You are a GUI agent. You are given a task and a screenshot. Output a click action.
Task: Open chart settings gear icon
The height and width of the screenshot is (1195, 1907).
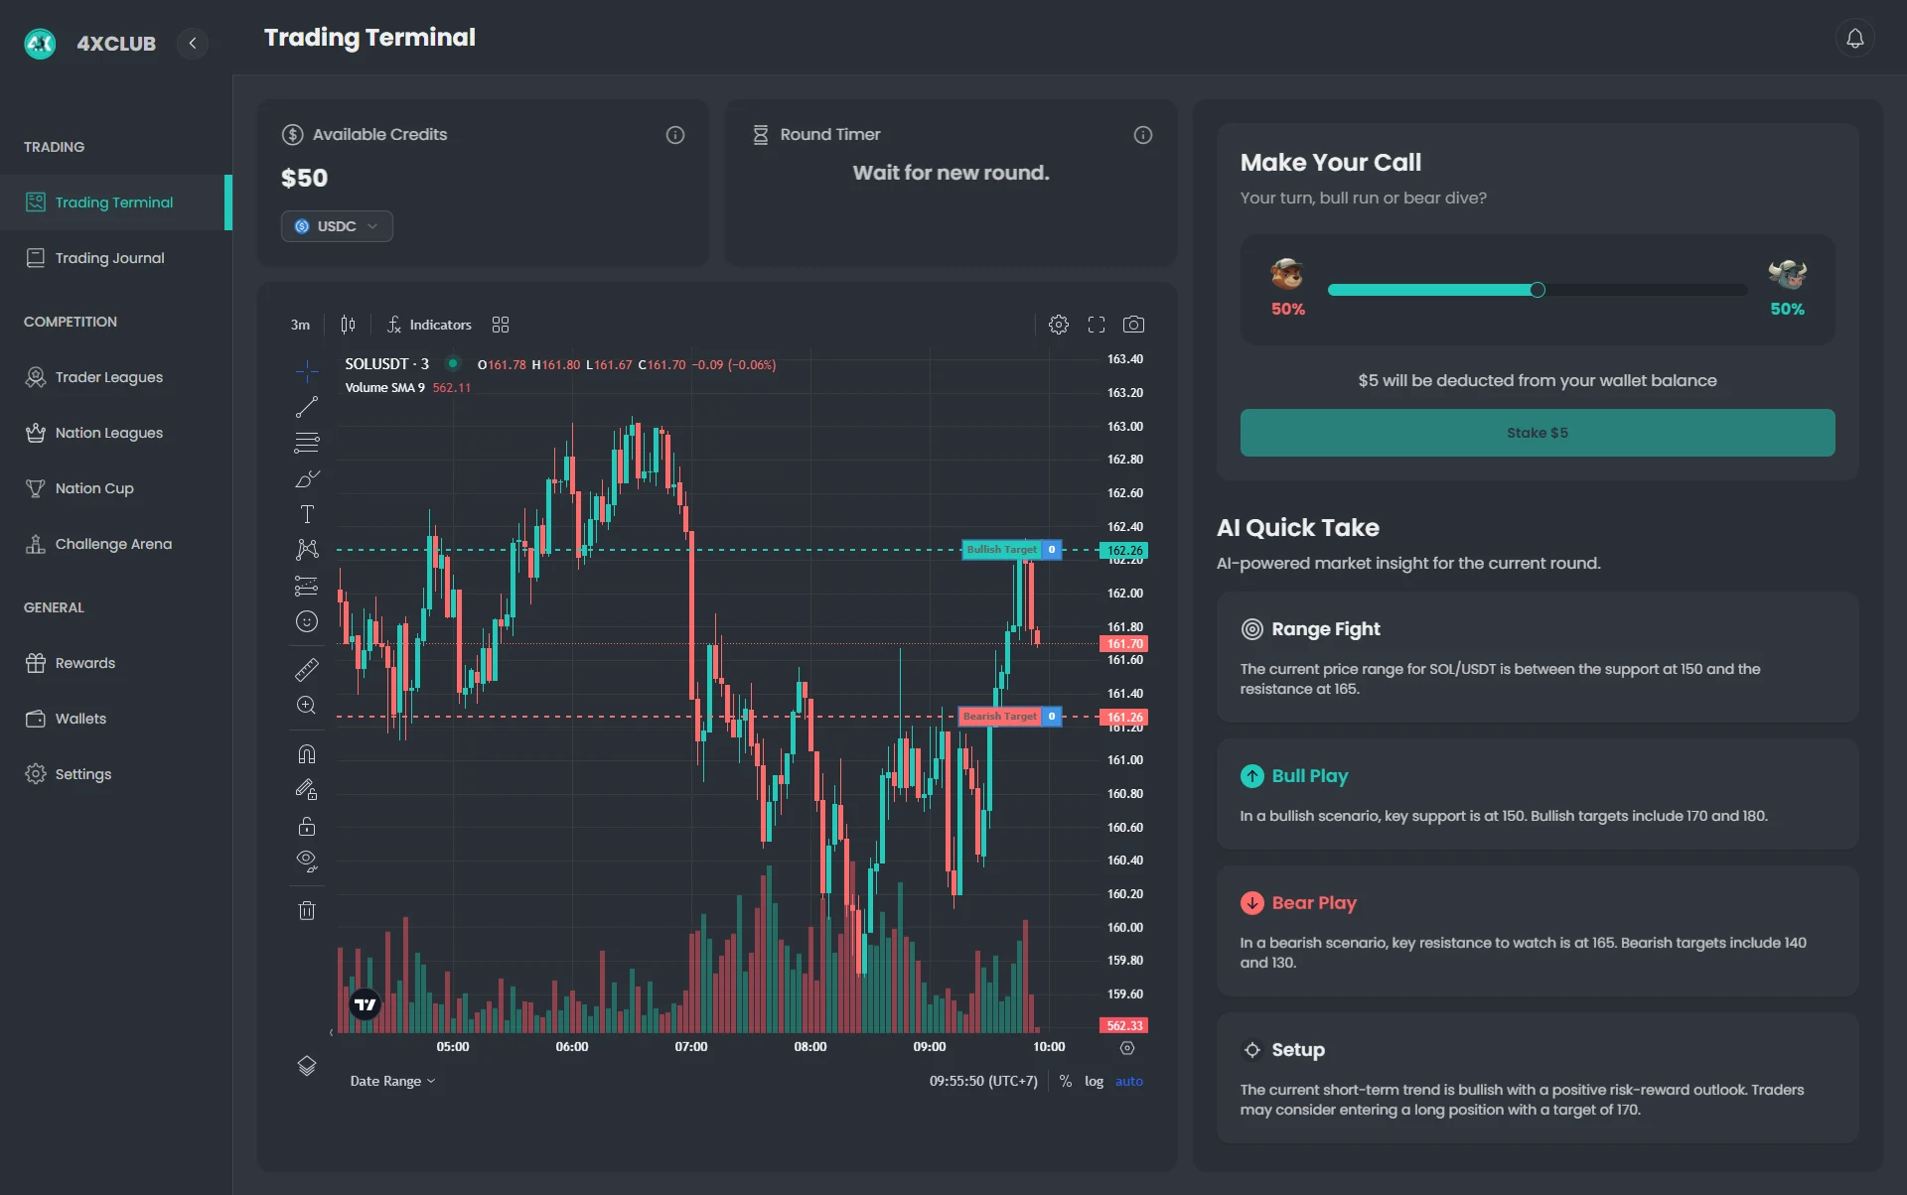1059,325
